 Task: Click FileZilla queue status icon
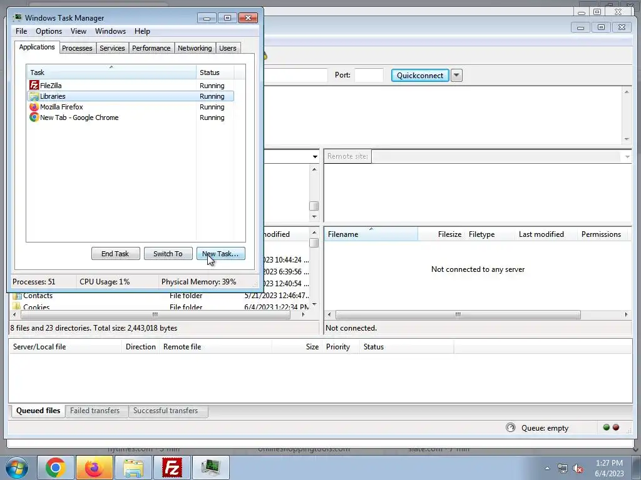point(511,427)
